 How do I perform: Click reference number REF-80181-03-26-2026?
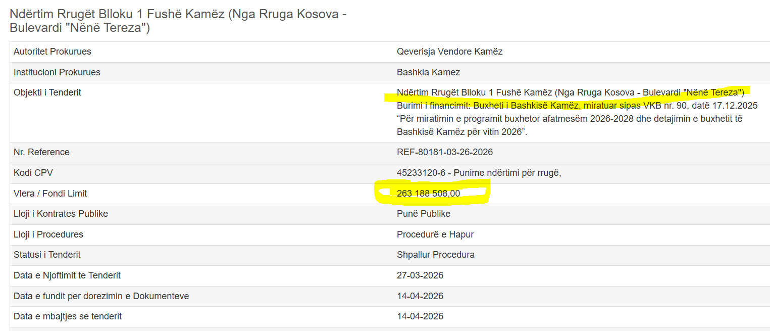[445, 152]
